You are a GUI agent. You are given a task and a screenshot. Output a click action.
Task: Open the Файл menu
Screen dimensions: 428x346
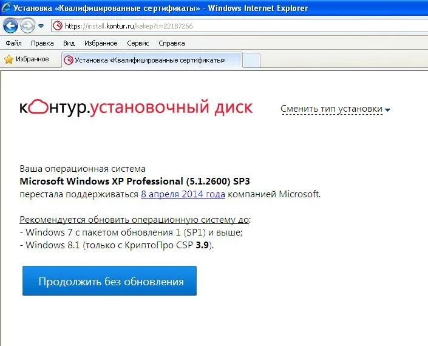[x=13, y=43]
